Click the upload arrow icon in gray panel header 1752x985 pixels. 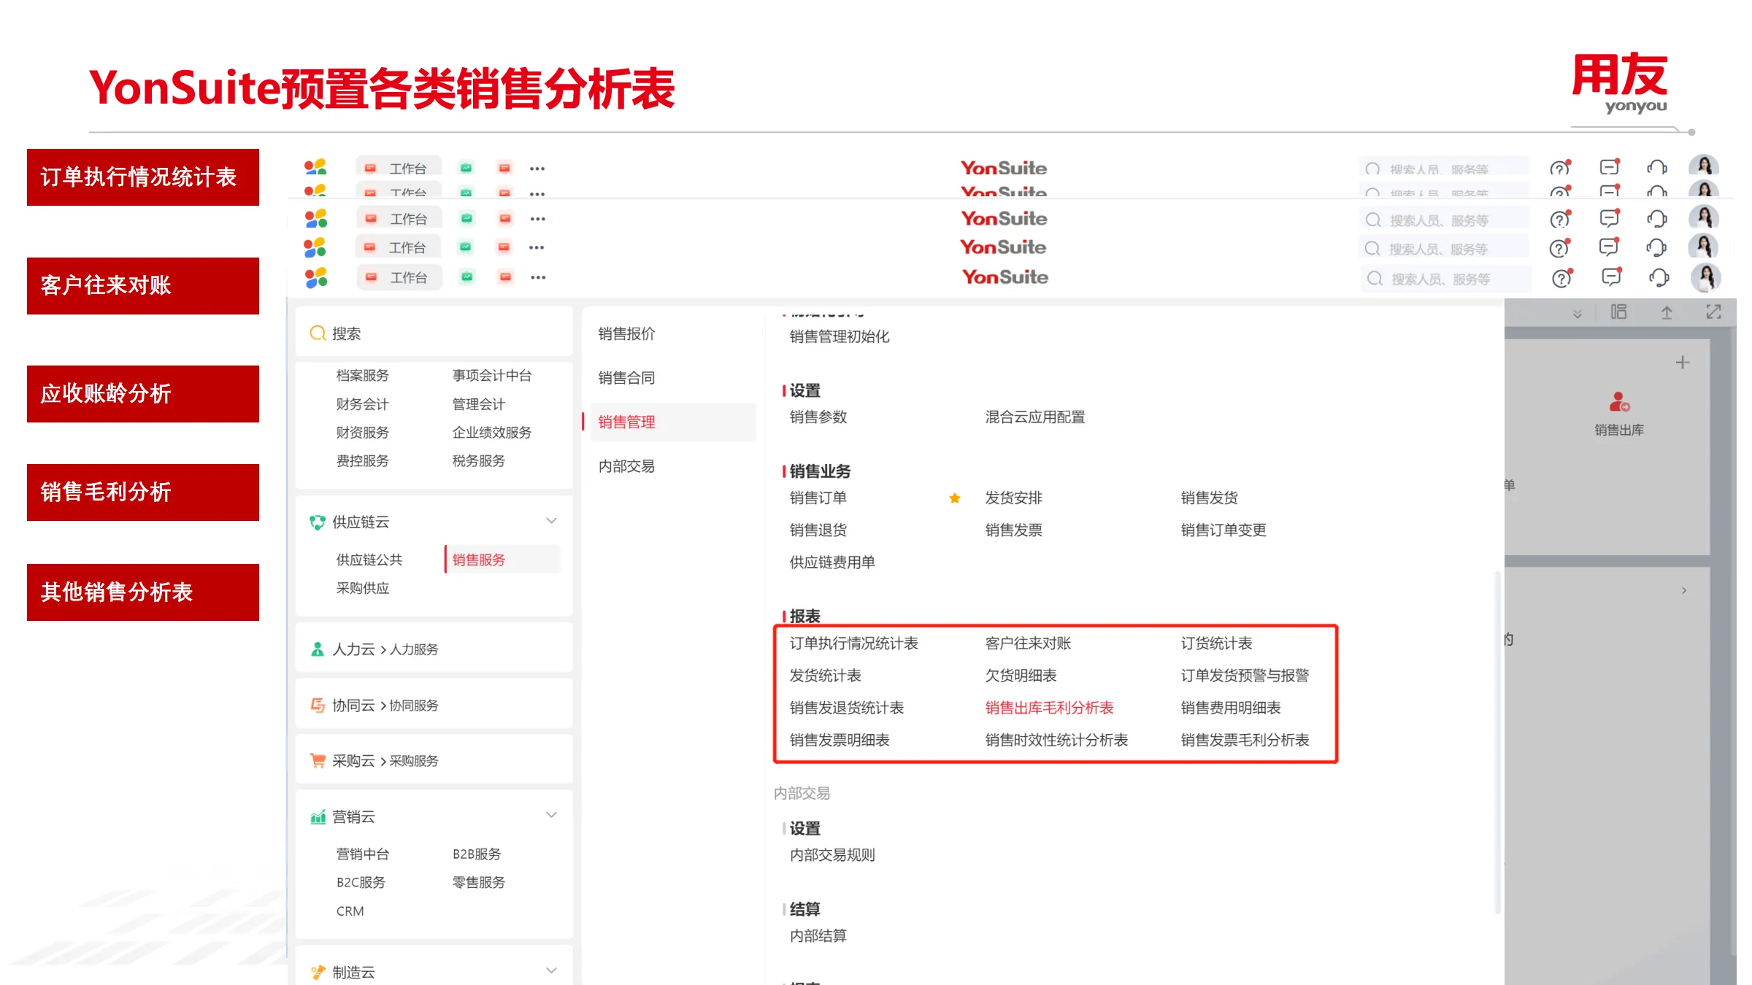(x=1667, y=313)
